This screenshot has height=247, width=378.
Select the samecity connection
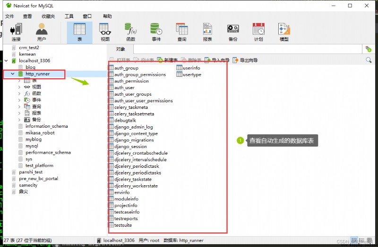click(28, 185)
